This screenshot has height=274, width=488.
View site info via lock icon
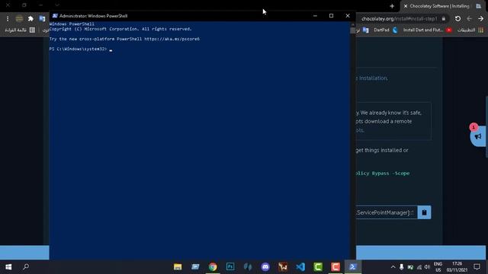click(x=444, y=18)
